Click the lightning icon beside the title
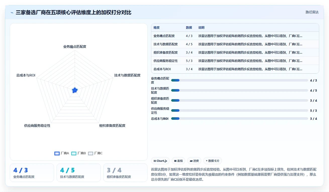 click(x=12, y=12)
